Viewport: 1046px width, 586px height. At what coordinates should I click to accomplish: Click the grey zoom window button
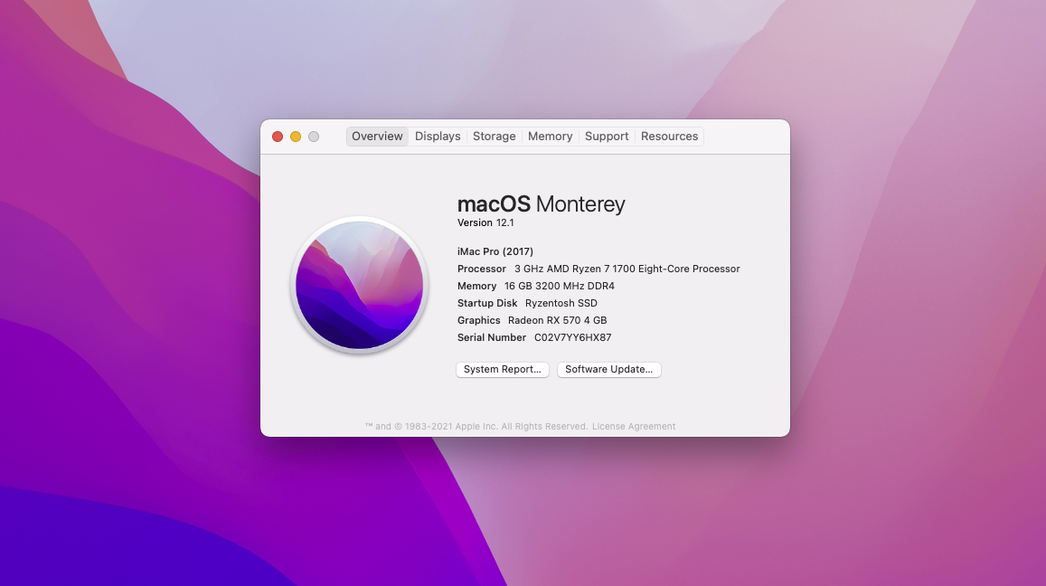314,137
